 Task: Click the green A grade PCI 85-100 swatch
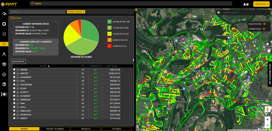point(109,22)
